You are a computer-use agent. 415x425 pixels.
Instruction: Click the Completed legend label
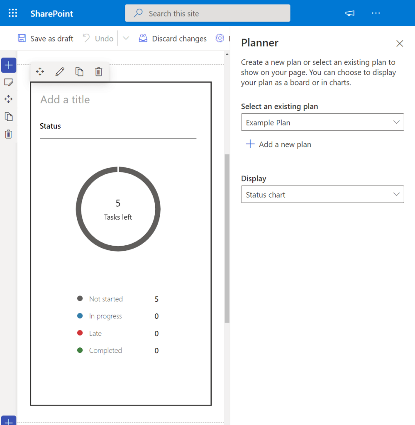pyautogui.click(x=105, y=350)
